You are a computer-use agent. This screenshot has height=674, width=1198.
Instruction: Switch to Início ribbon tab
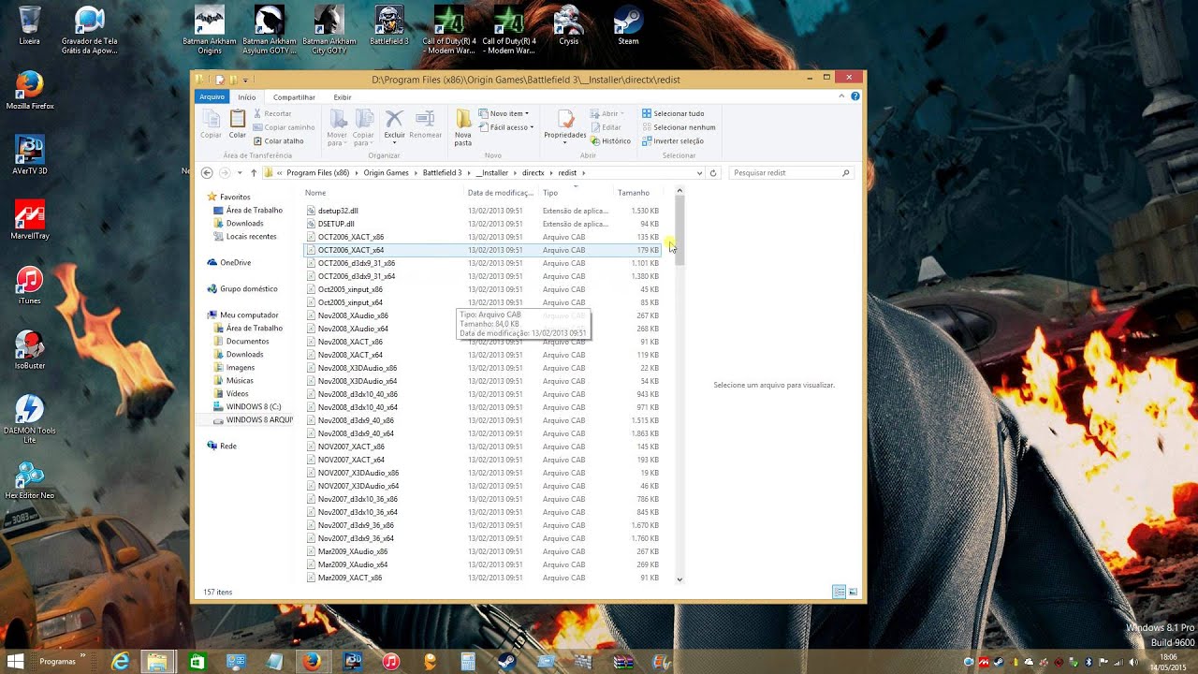click(x=247, y=97)
